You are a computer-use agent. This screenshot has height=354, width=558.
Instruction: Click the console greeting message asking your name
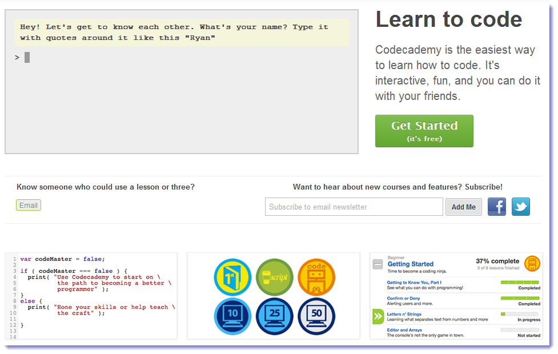[182, 33]
